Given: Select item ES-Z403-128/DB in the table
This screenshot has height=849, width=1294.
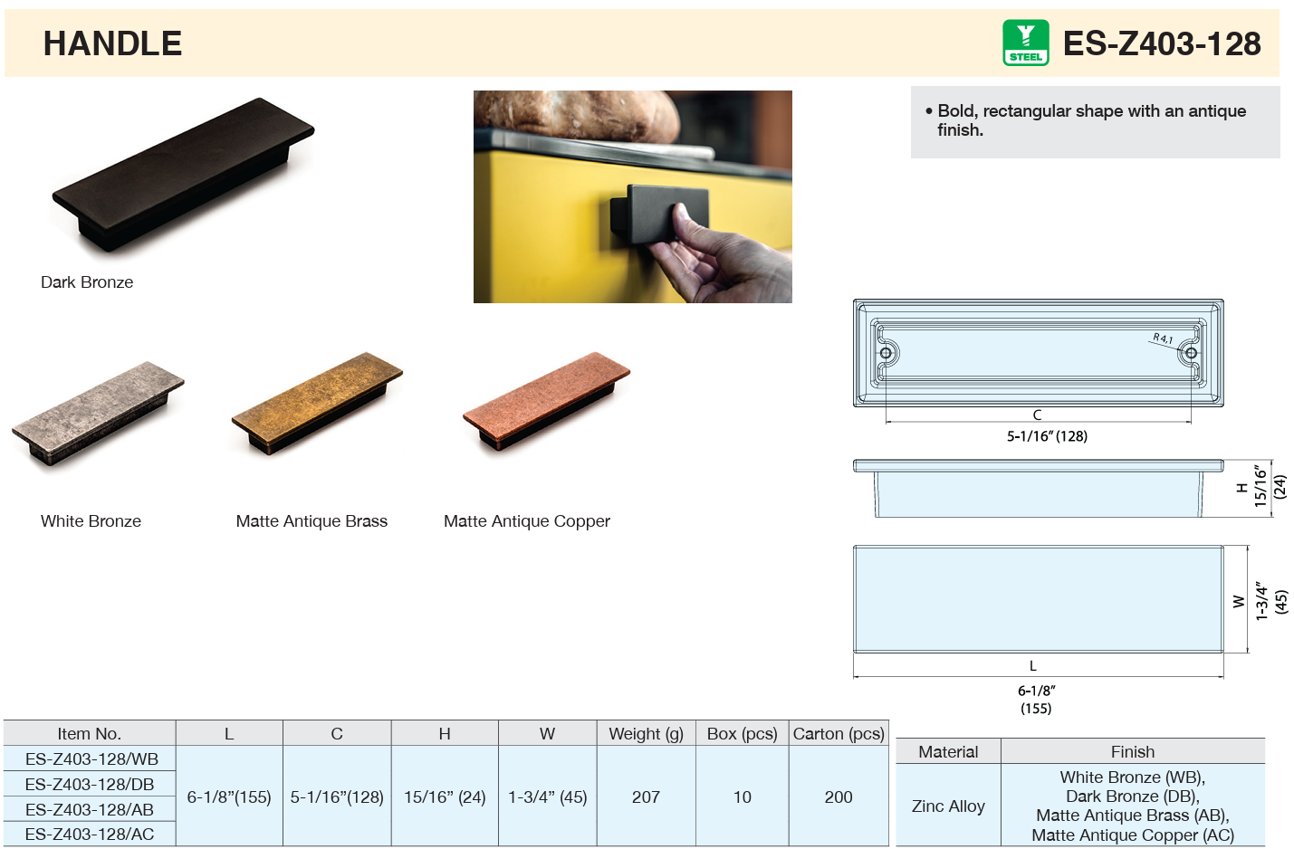Looking at the screenshot, I should [x=90, y=785].
